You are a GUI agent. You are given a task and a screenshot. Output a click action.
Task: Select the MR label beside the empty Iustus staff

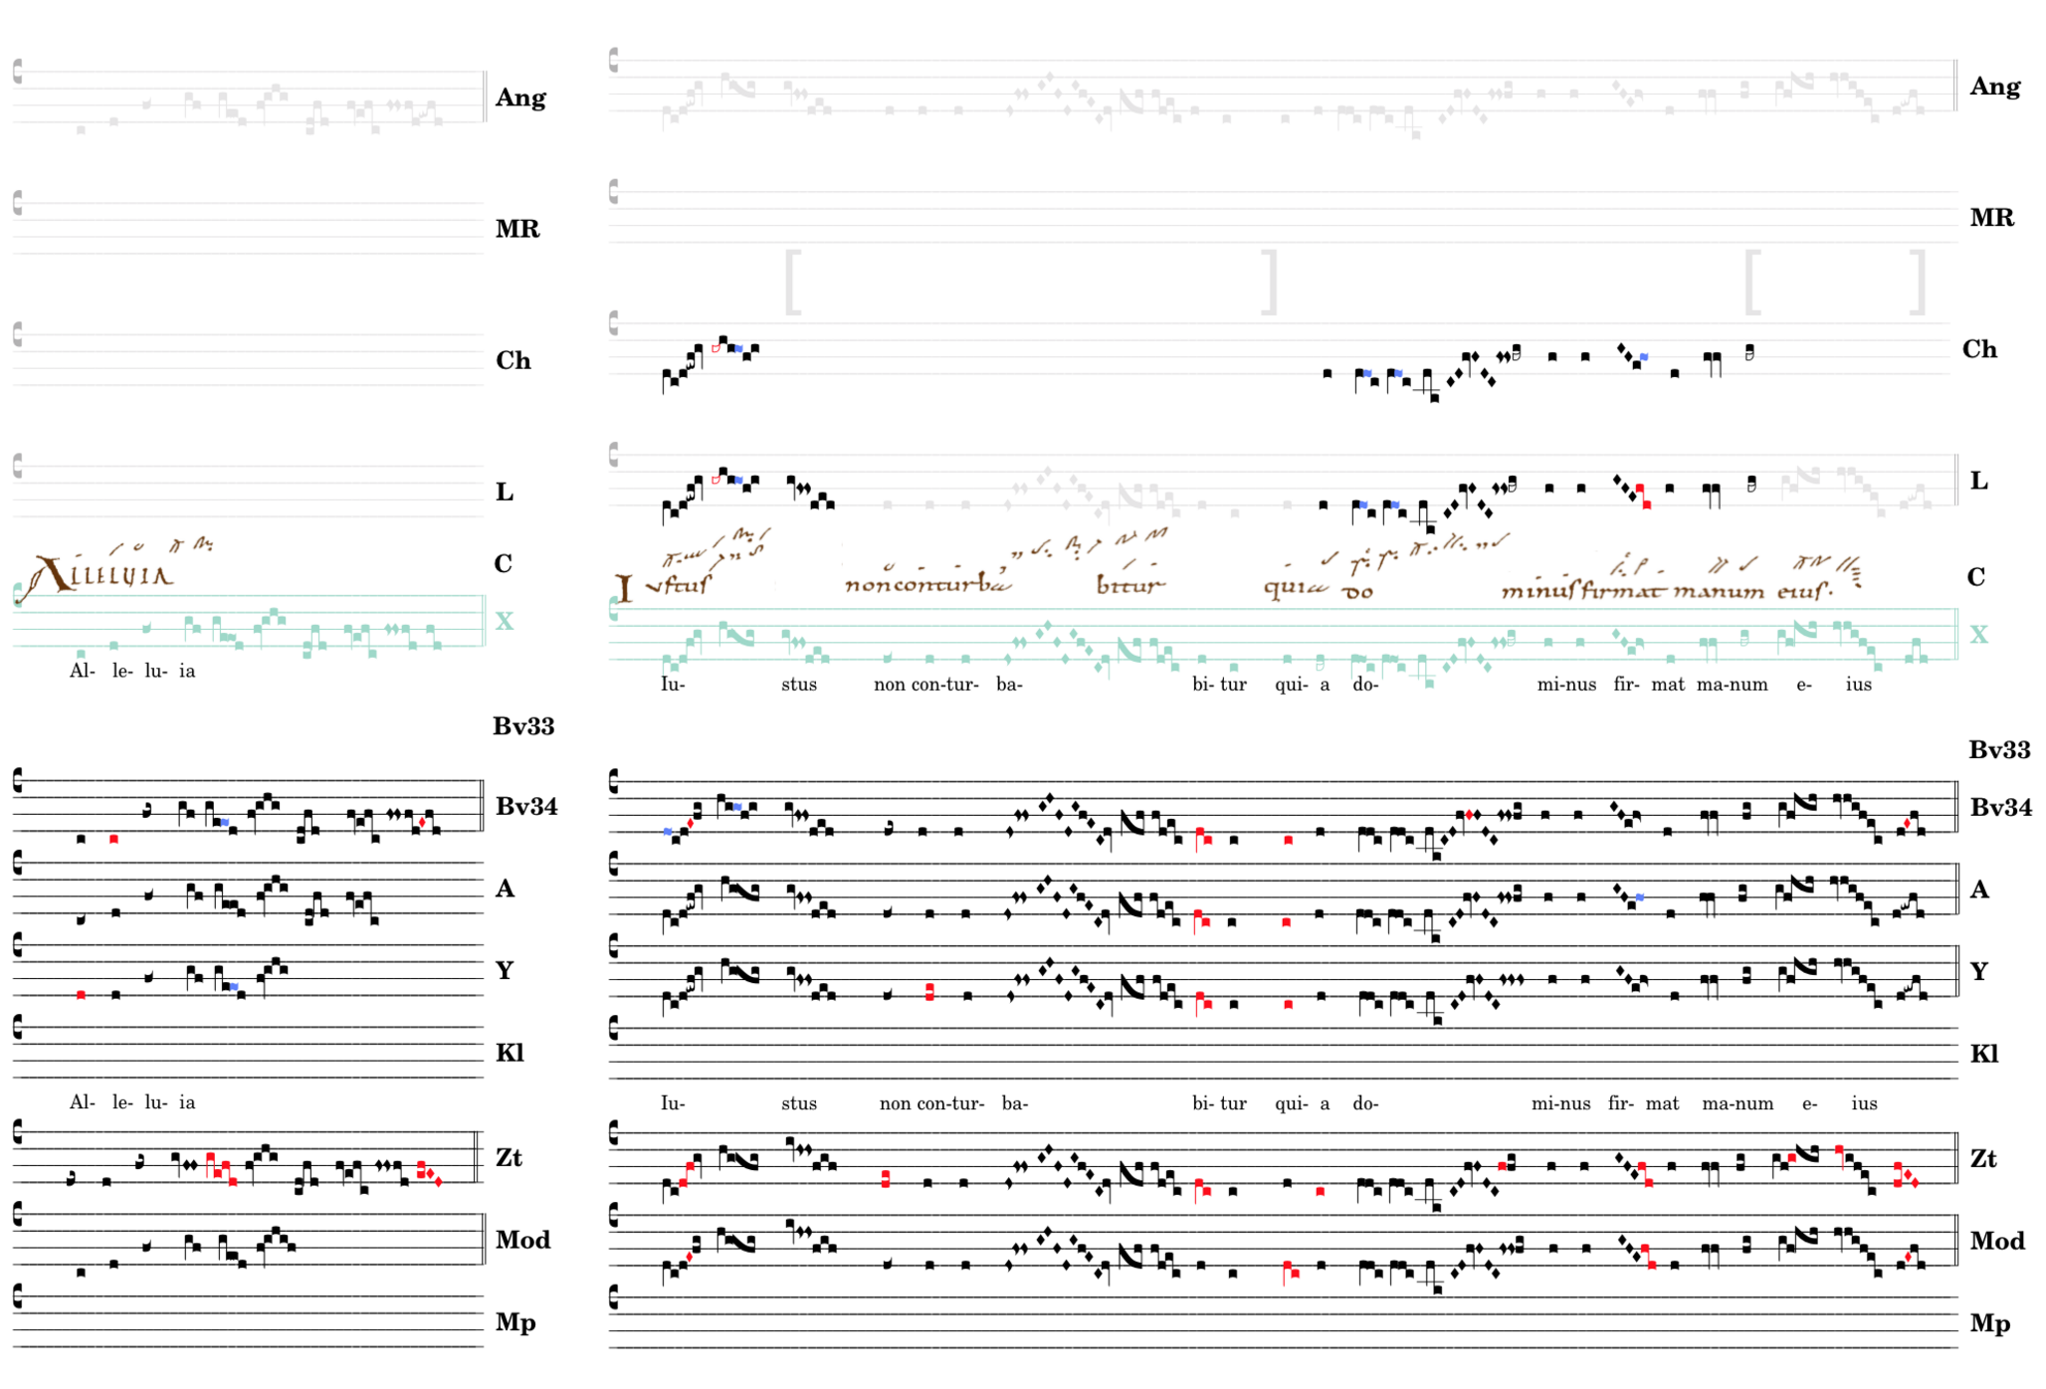[1991, 218]
